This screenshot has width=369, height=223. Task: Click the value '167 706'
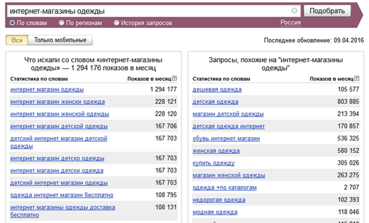coord(166,126)
